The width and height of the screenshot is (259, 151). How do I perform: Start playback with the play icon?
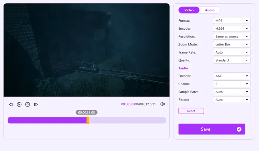coord(19,105)
